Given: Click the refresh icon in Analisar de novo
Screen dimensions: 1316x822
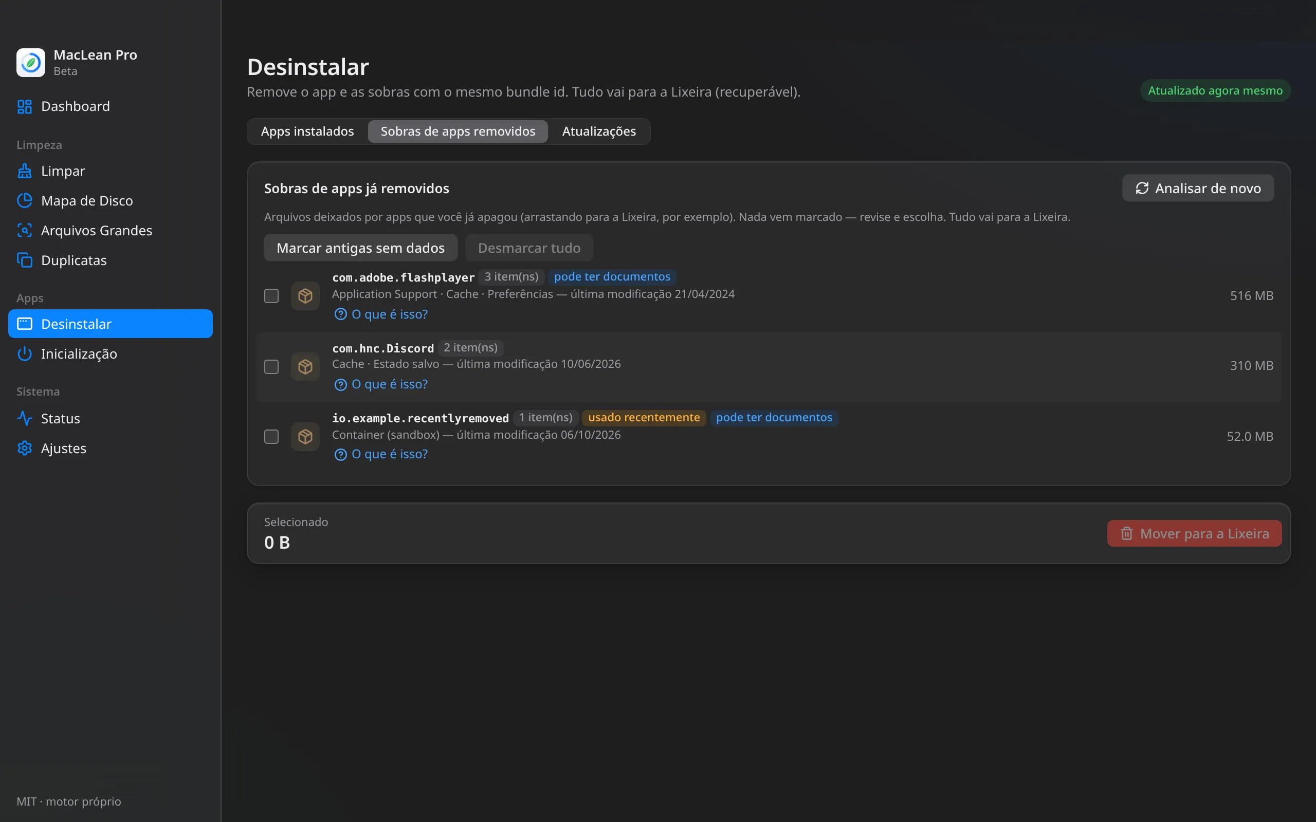Looking at the screenshot, I should (x=1142, y=188).
